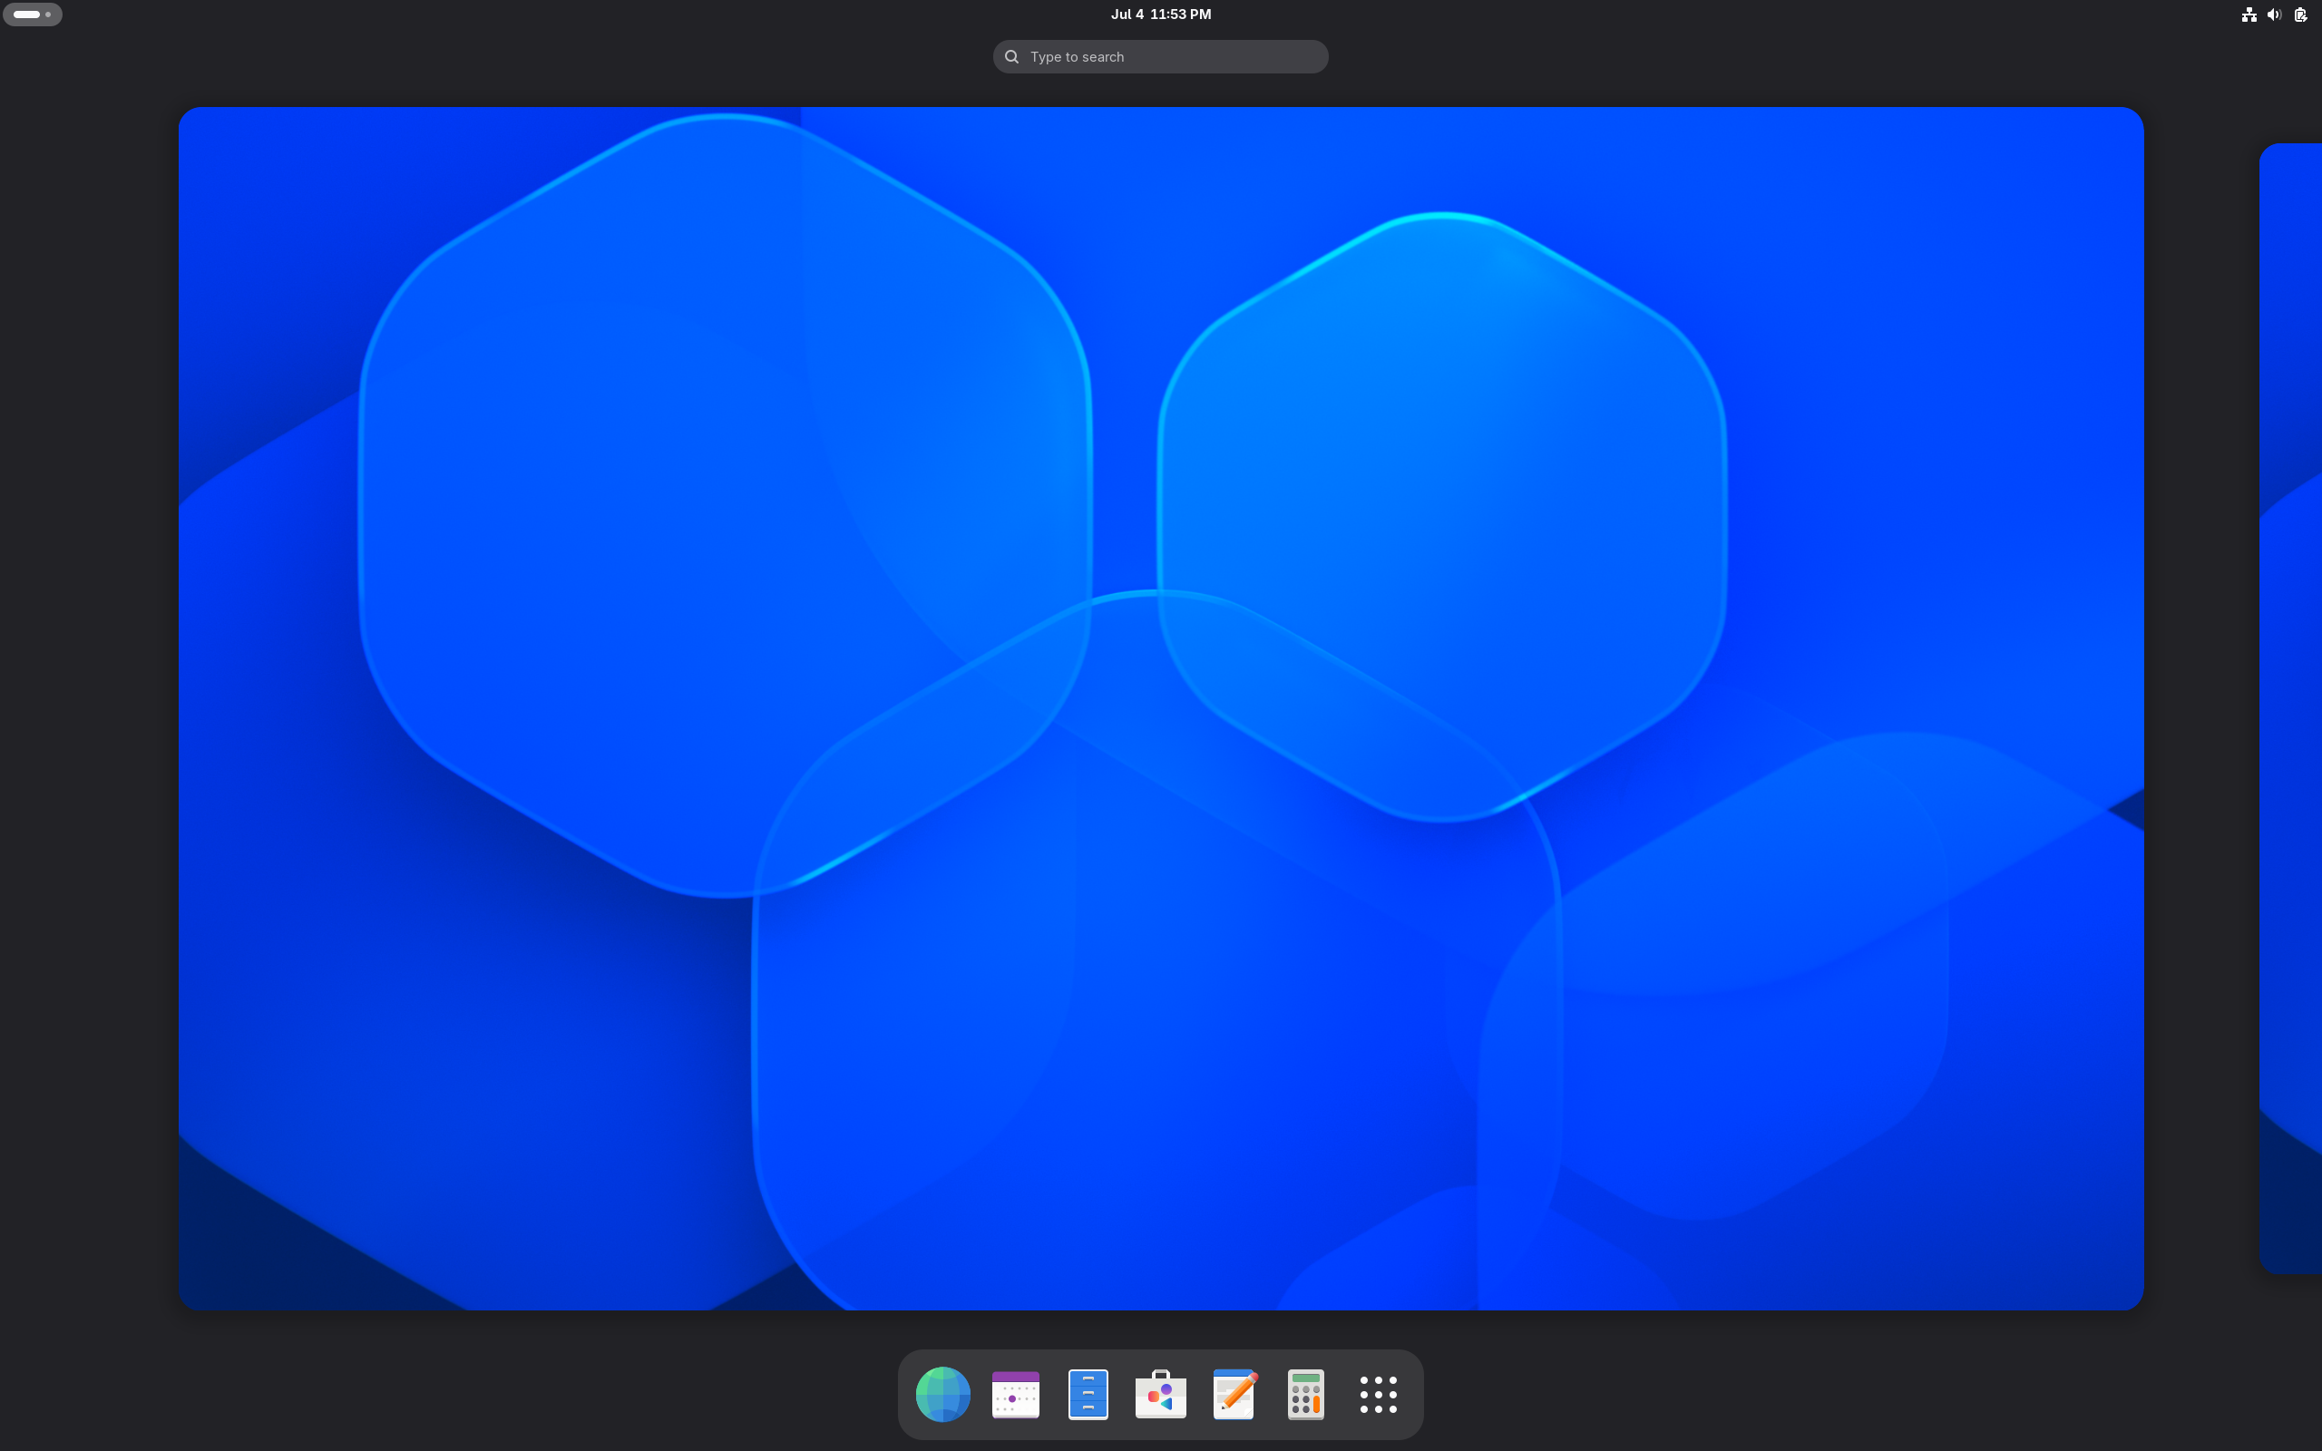Click the volume icon in top bar
Viewport: 2322px width, 1451px height.
(2274, 15)
